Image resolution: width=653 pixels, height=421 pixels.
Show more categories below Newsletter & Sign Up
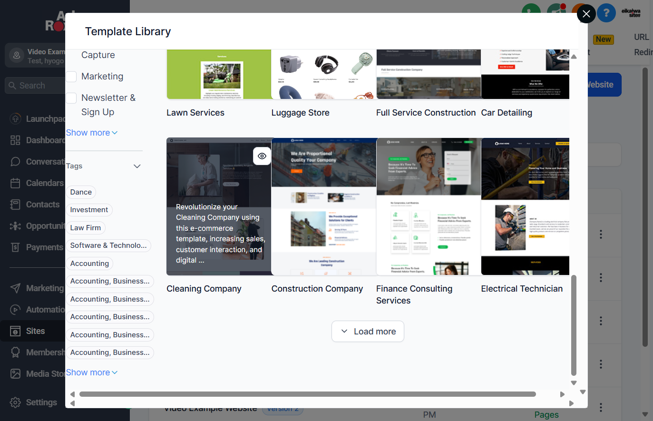[x=92, y=133]
